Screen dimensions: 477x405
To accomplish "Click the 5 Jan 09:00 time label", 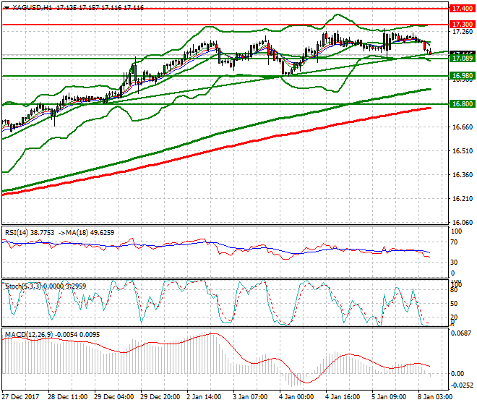I will coord(389,397).
